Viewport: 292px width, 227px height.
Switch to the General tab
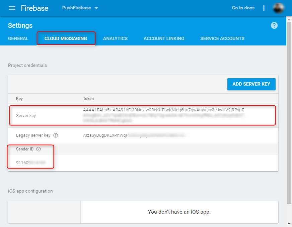pos(18,38)
